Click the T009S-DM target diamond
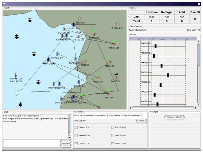203x153 pixels. coord(98,78)
